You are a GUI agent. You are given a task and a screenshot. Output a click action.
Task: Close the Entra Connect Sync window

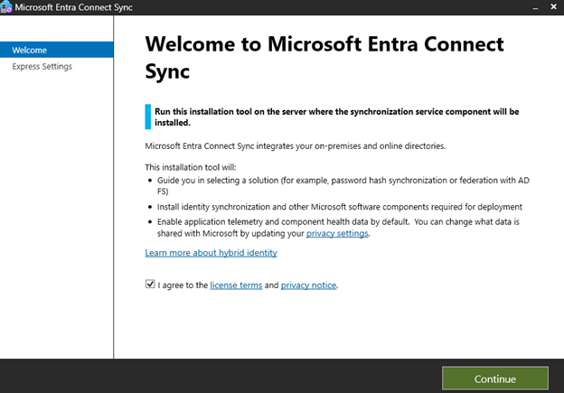[553, 7]
